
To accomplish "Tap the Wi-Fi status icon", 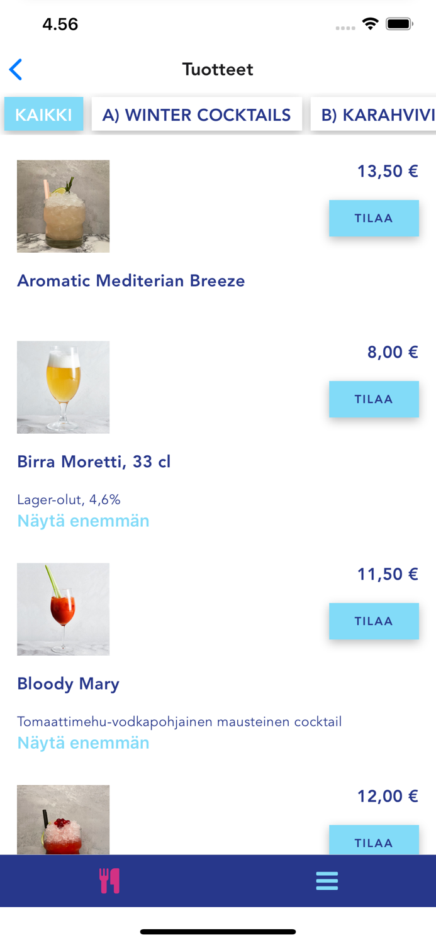I will (370, 25).
